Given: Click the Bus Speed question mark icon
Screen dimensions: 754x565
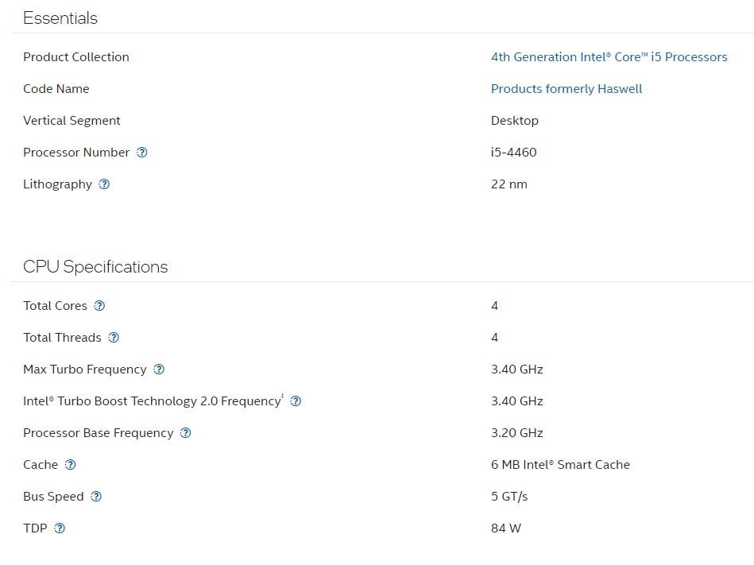Looking at the screenshot, I should point(96,497).
